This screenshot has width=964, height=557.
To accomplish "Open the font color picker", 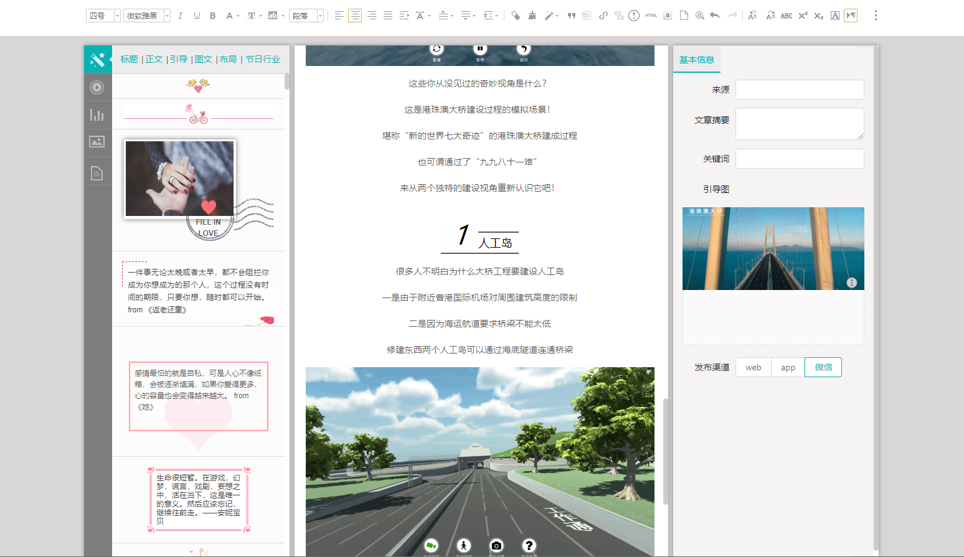I will (x=230, y=16).
